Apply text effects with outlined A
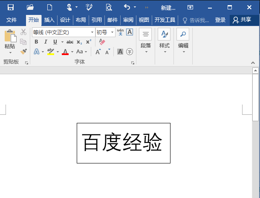 [x=37, y=52]
